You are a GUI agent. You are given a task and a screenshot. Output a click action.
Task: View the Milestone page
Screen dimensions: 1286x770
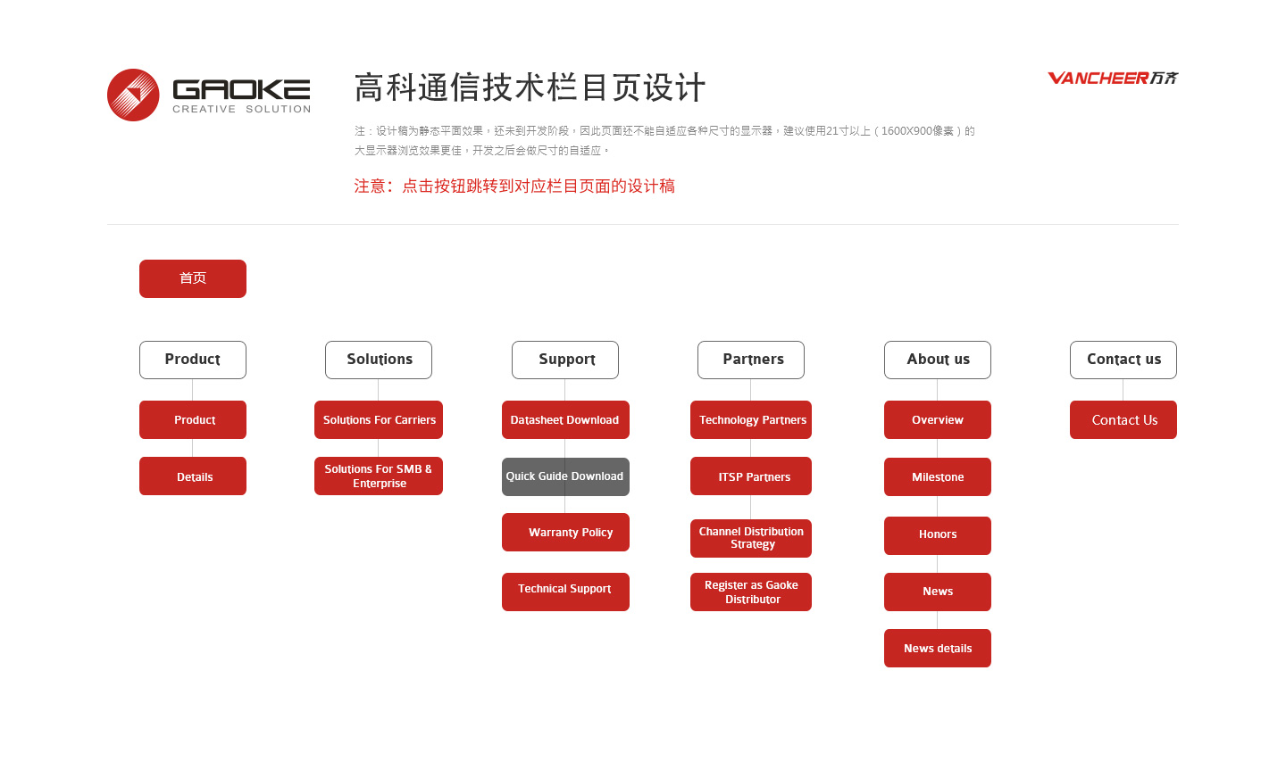(x=938, y=476)
